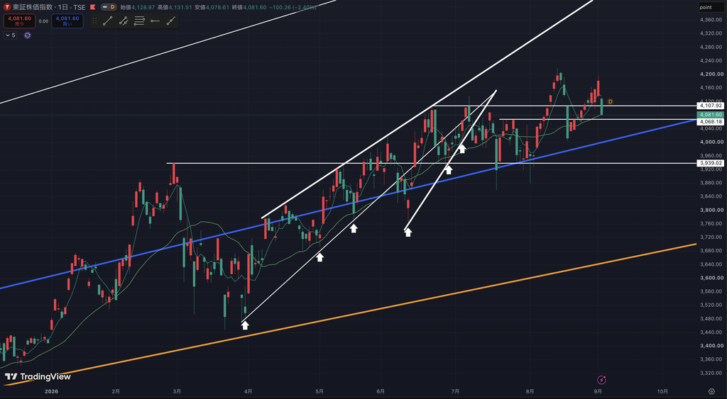This screenshot has height=399, width=727.
Task: Open the point price-scale label dropdown
Action: (711, 7)
